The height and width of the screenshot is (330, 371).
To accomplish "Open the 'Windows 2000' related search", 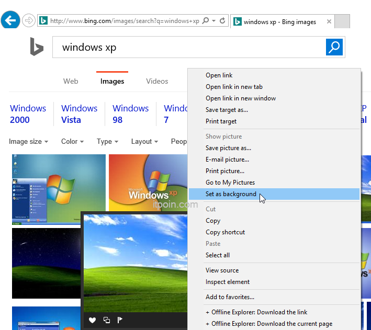I will 28,114.
